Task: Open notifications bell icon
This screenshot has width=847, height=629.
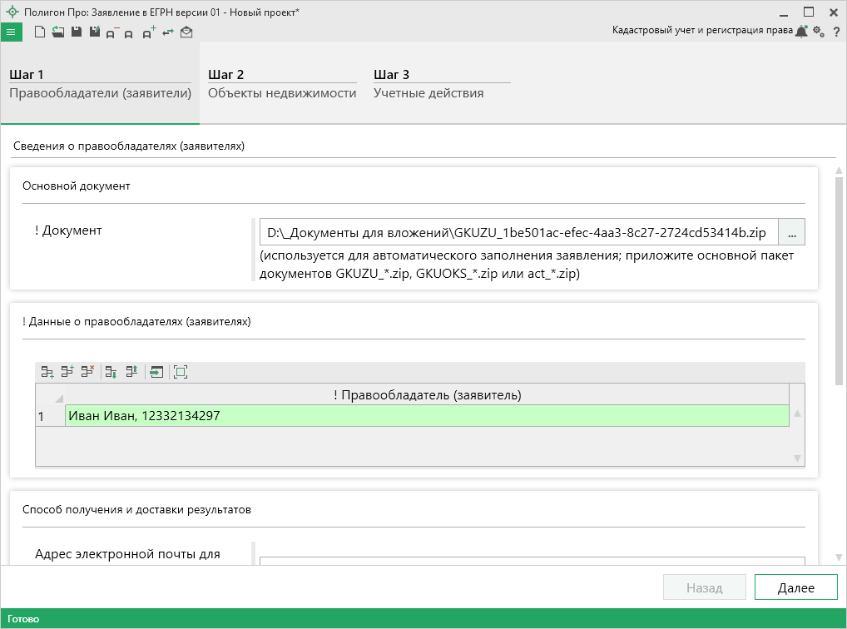Action: coord(801,32)
